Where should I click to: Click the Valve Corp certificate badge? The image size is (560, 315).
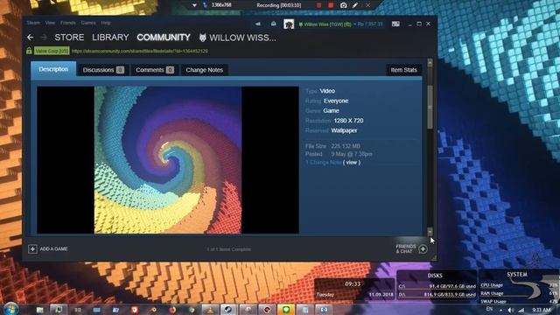(52, 51)
